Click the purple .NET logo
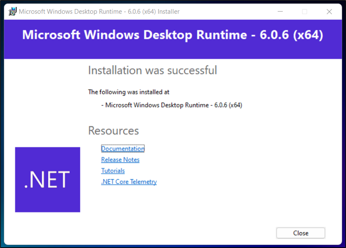The height and width of the screenshot is (248, 346). 47,180
